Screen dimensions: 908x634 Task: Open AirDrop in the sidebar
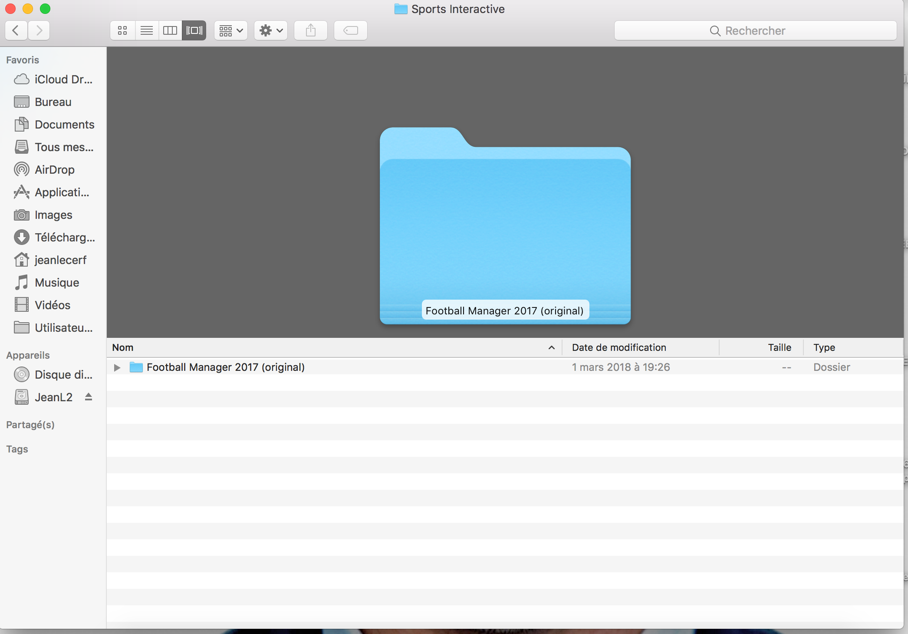44,170
